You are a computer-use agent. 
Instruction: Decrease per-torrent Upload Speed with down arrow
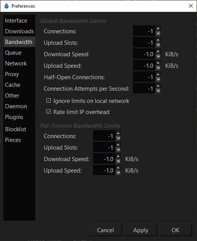[x=118, y=173]
